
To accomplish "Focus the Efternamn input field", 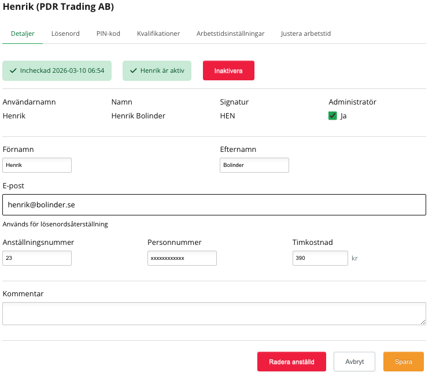I will (x=254, y=165).
